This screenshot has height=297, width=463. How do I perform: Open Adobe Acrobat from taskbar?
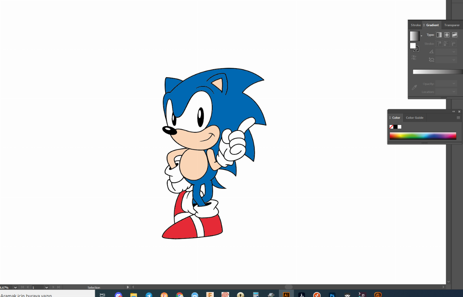(302, 295)
